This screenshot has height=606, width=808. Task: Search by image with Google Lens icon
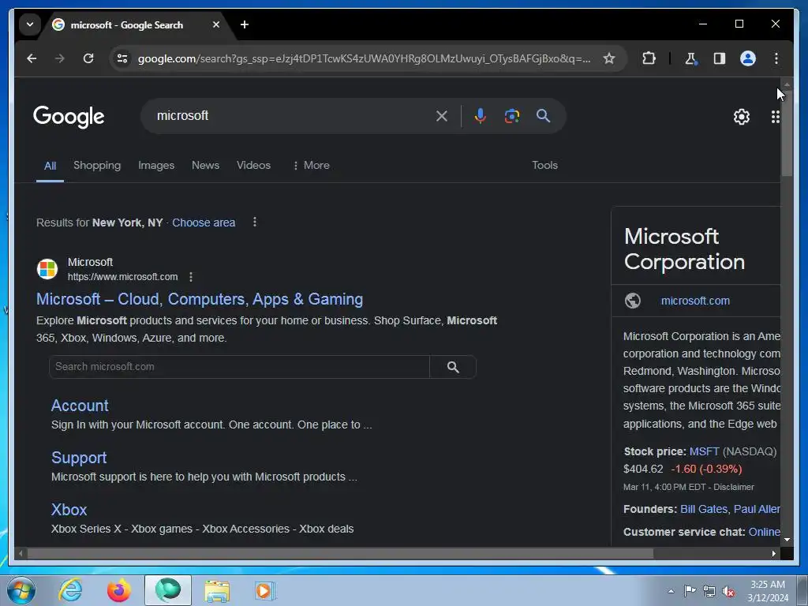point(511,116)
